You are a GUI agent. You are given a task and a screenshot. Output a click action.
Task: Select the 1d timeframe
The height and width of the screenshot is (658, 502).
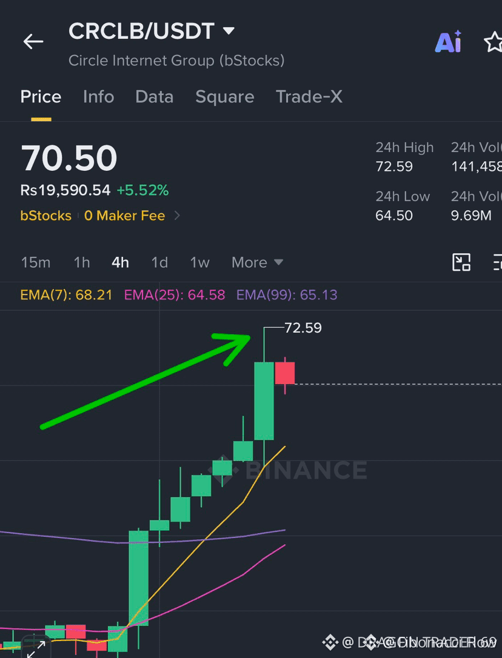[x=159, y=263]
